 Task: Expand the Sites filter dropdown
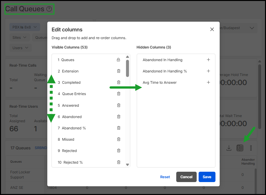19,38
